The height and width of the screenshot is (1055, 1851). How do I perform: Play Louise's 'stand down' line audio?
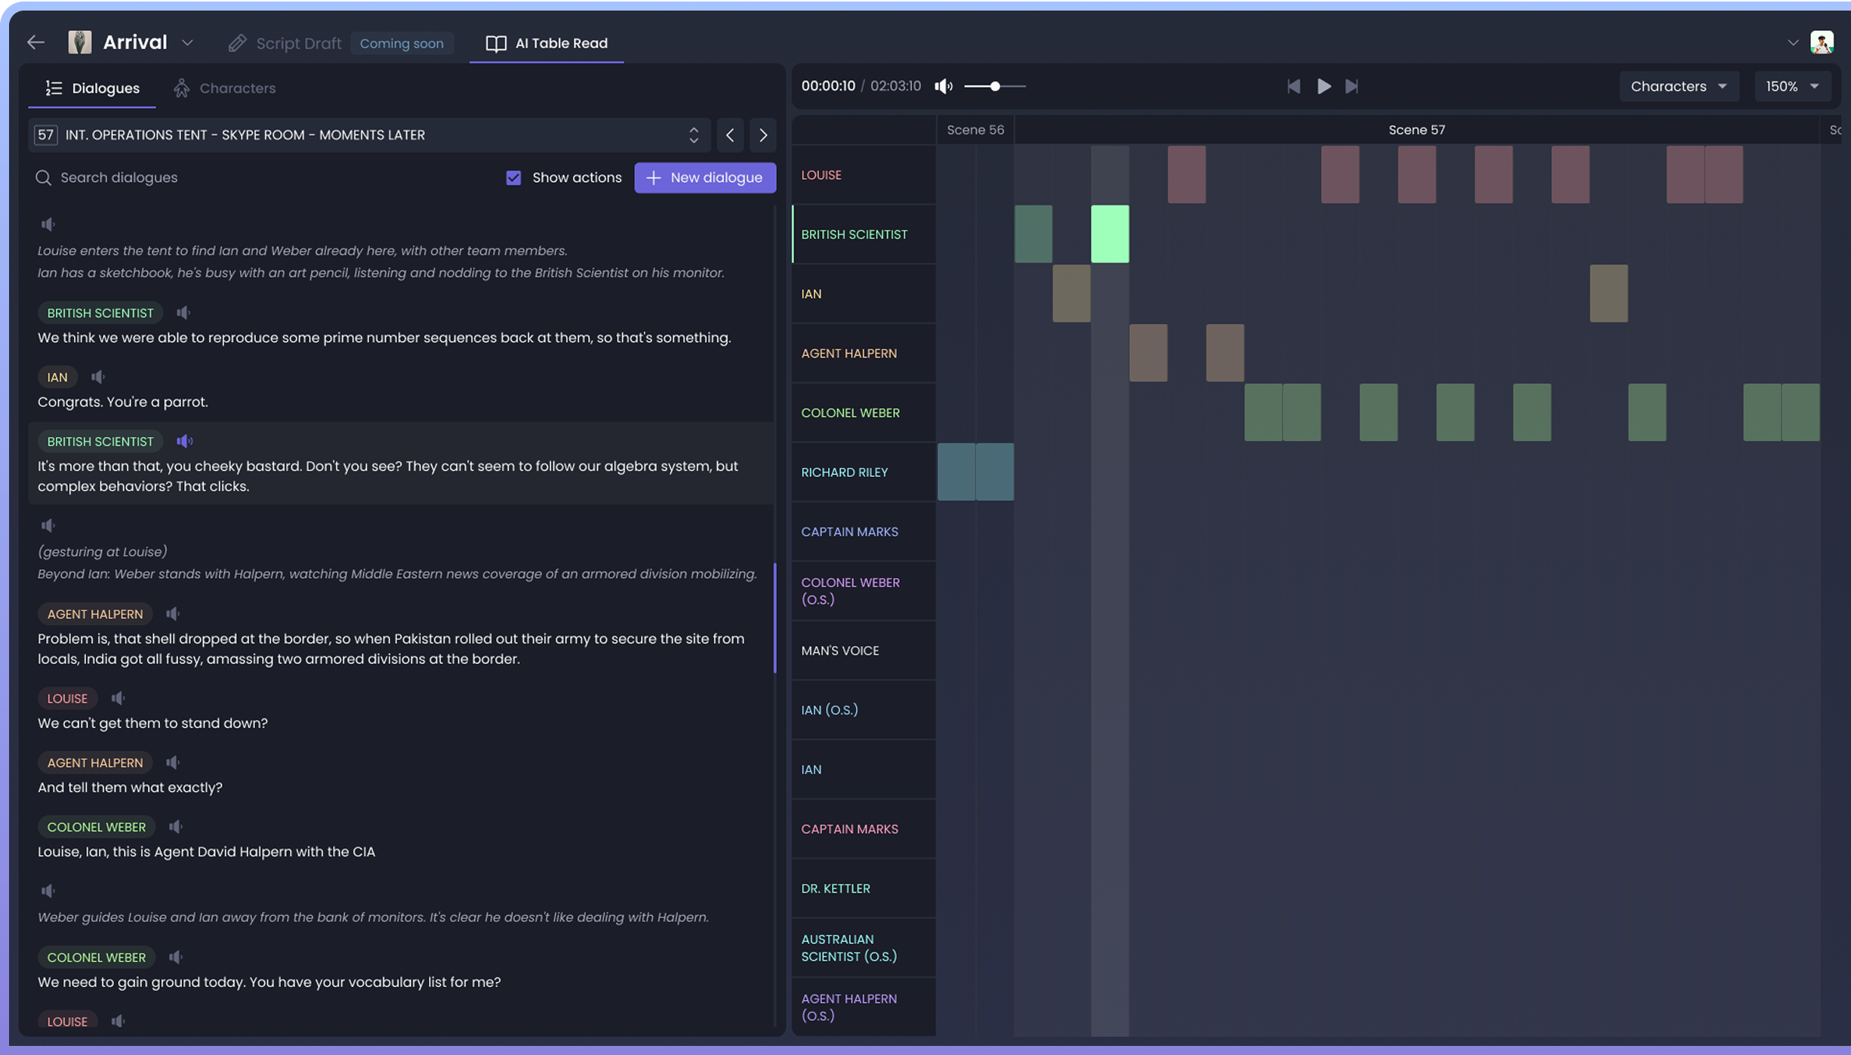click(x=118, y=698)
